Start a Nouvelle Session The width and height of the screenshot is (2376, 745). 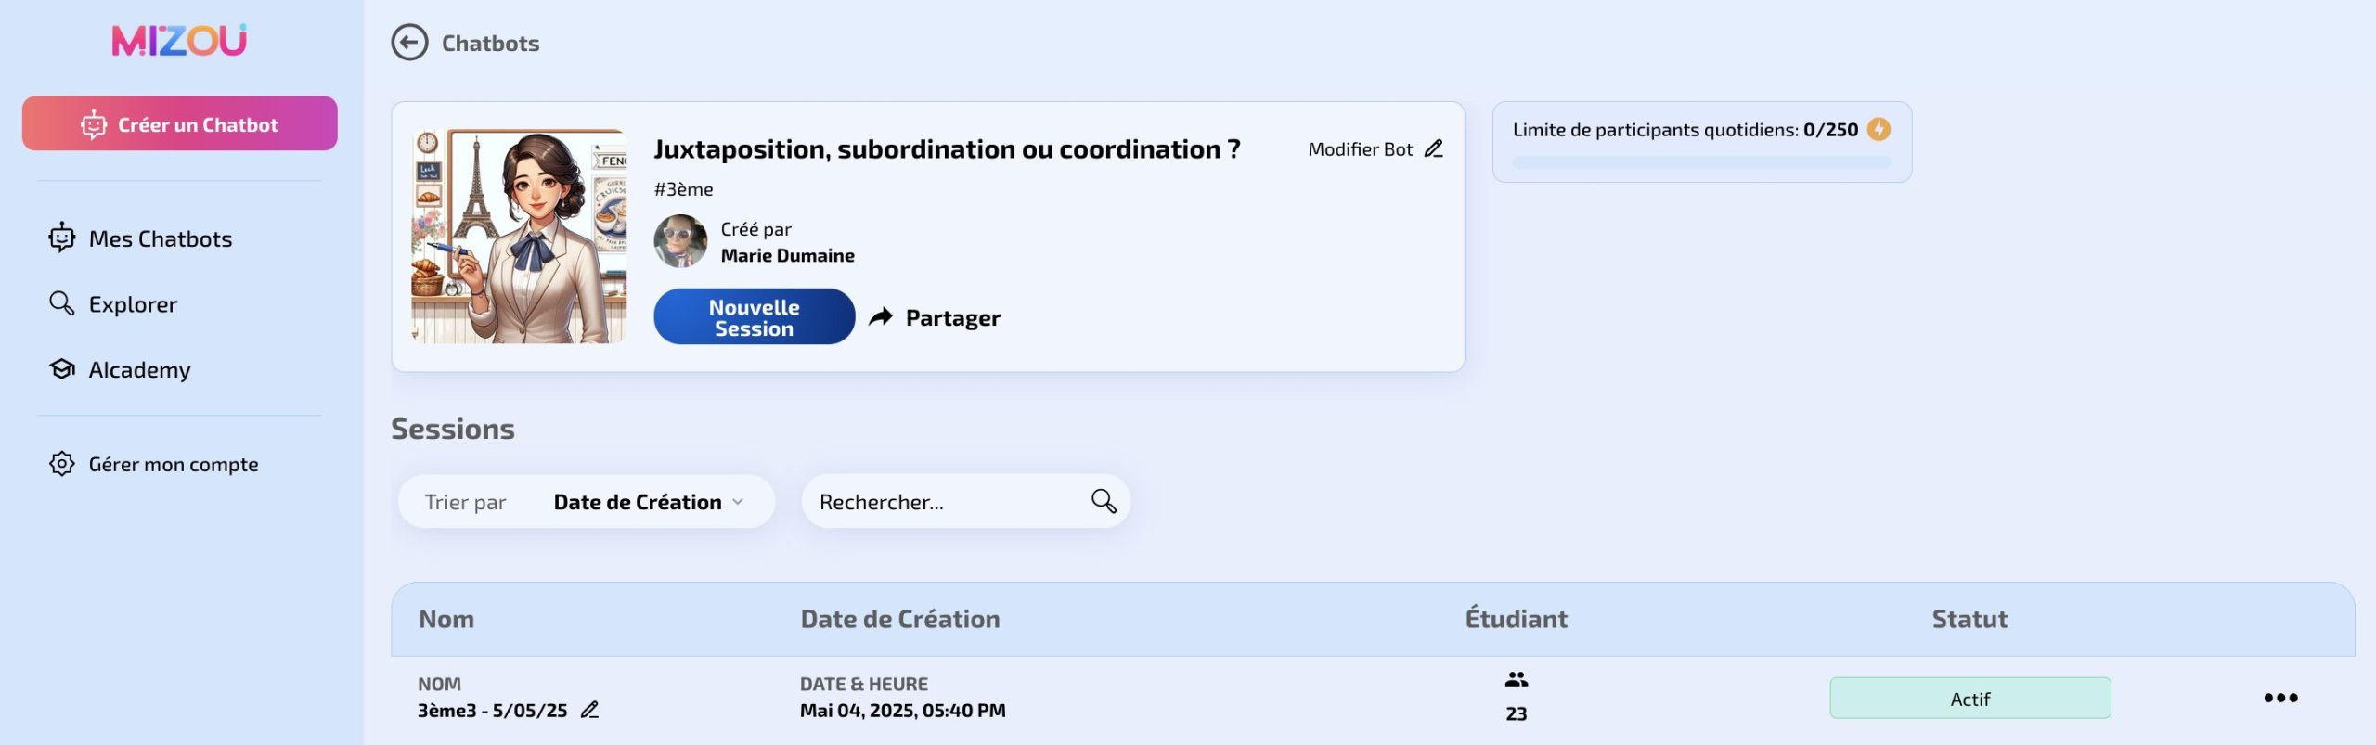click(755, 316)
